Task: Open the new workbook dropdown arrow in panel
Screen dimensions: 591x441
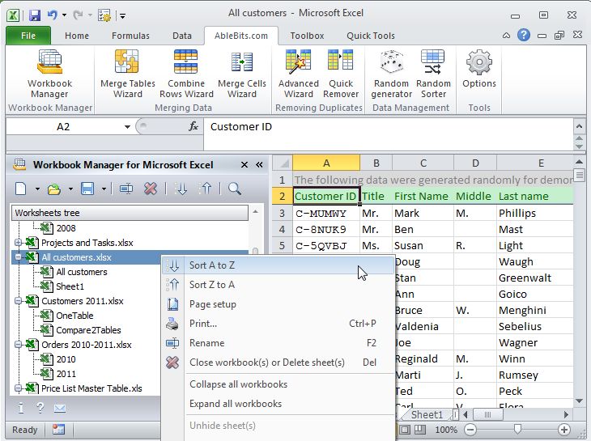Action: tap(37, 189)
